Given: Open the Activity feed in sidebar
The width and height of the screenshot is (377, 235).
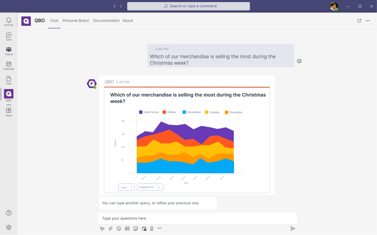Looking at the screenshot, I should point(8,22).
